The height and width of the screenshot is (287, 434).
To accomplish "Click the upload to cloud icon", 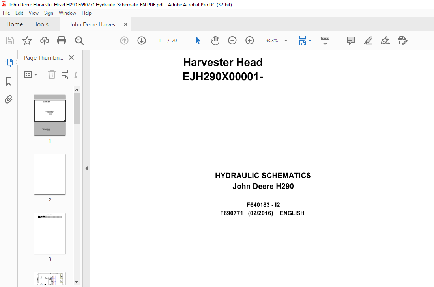I will (x=44, y=41).
